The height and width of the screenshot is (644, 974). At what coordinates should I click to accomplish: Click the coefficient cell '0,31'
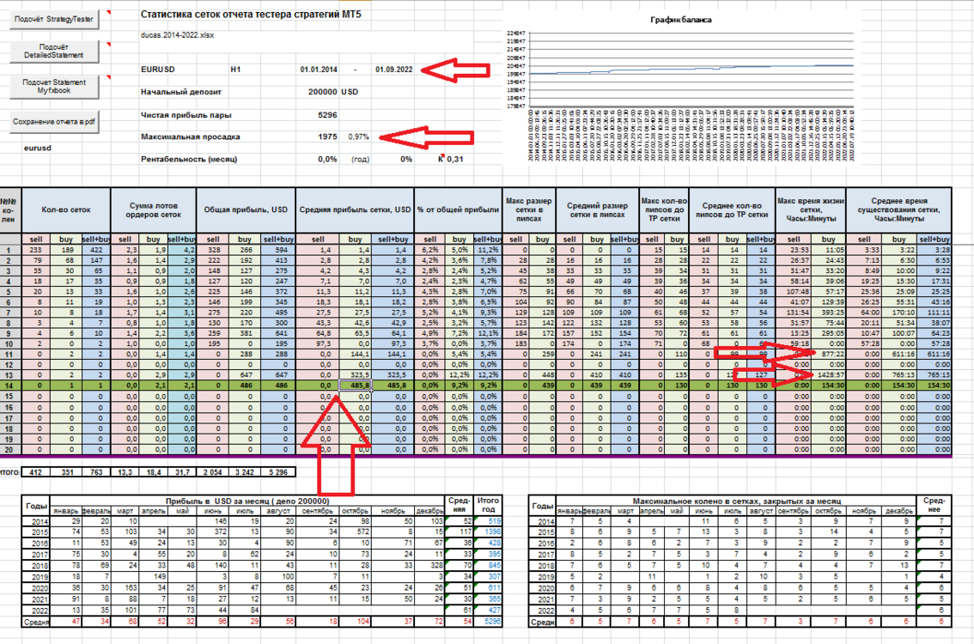point(454,159)
